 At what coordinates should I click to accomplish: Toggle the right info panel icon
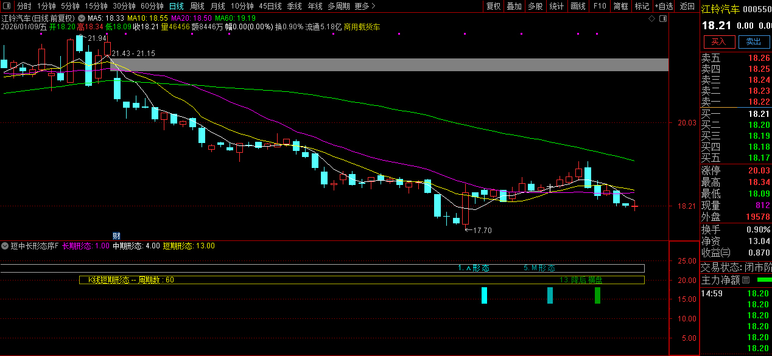(663, 19)
